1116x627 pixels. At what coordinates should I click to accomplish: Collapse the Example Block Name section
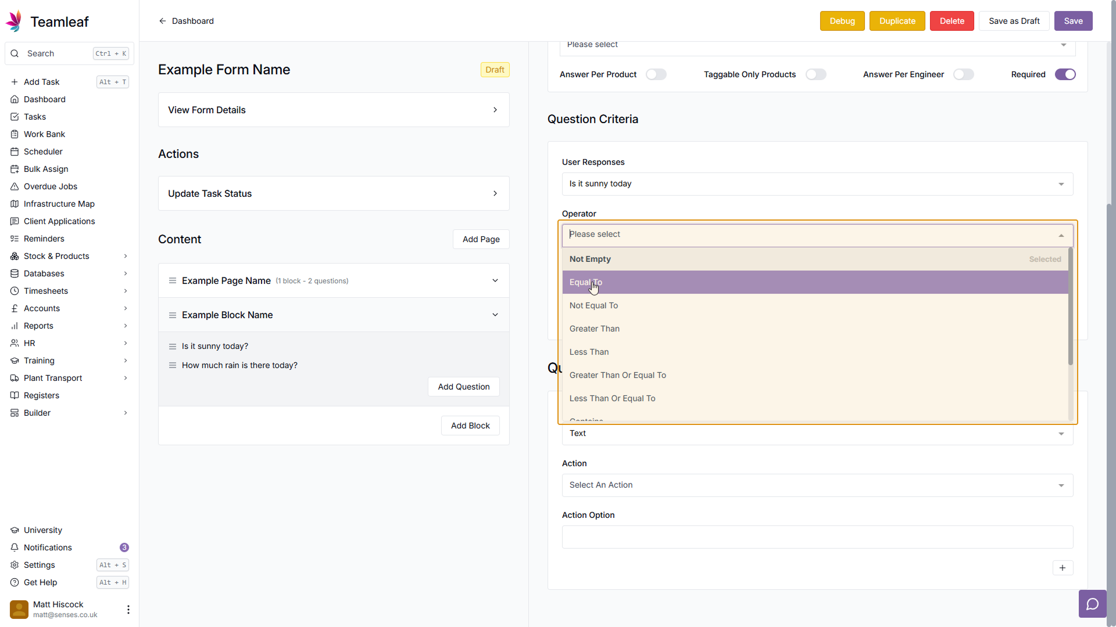(x=495, y=315)
